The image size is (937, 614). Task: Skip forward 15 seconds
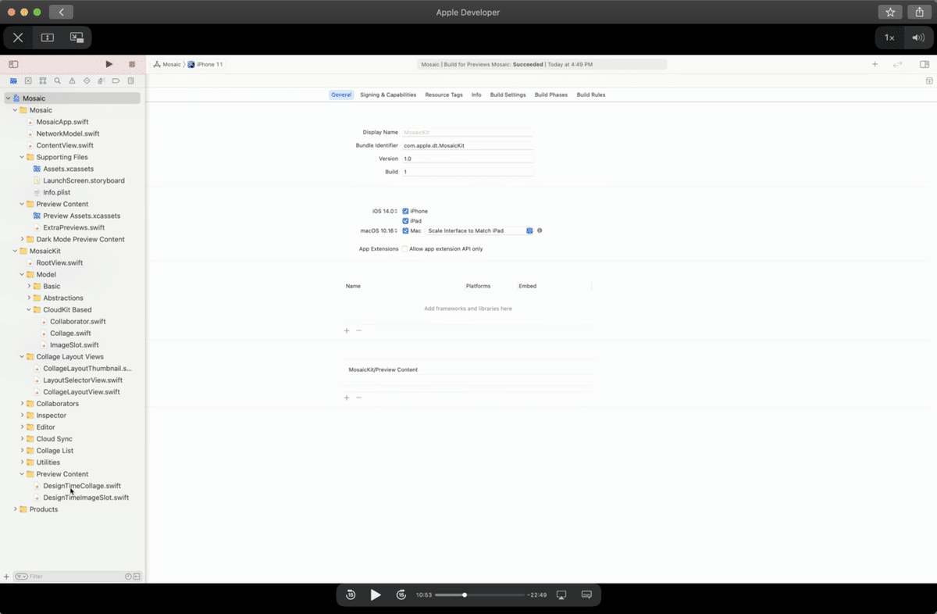click(x=401, y=595)
